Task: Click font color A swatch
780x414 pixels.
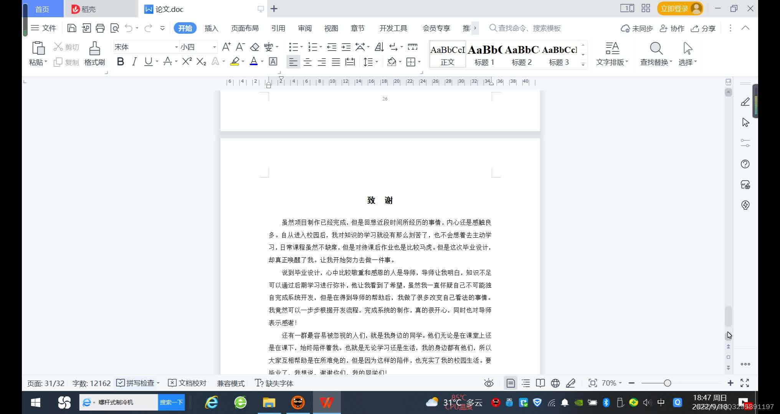Action: [254, 61]
